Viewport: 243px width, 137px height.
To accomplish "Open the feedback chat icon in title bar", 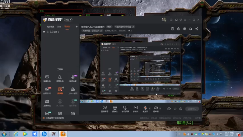I will (x=171, y=20).
